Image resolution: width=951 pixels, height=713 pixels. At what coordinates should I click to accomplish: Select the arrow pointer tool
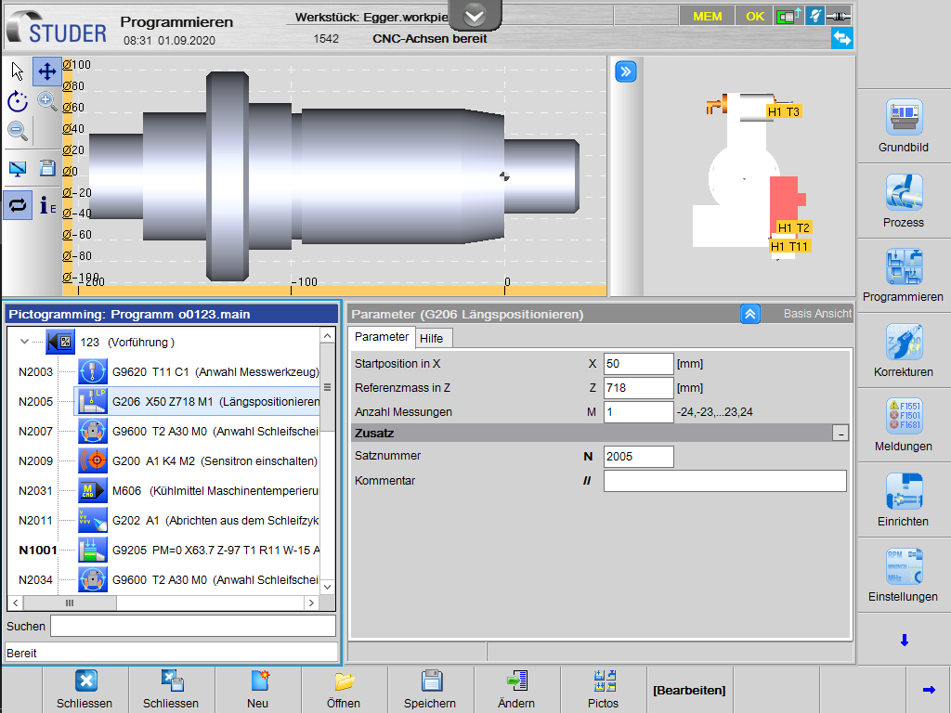[x=18, y=71]
